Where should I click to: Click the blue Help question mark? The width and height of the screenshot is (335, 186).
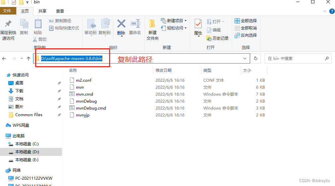332,11
